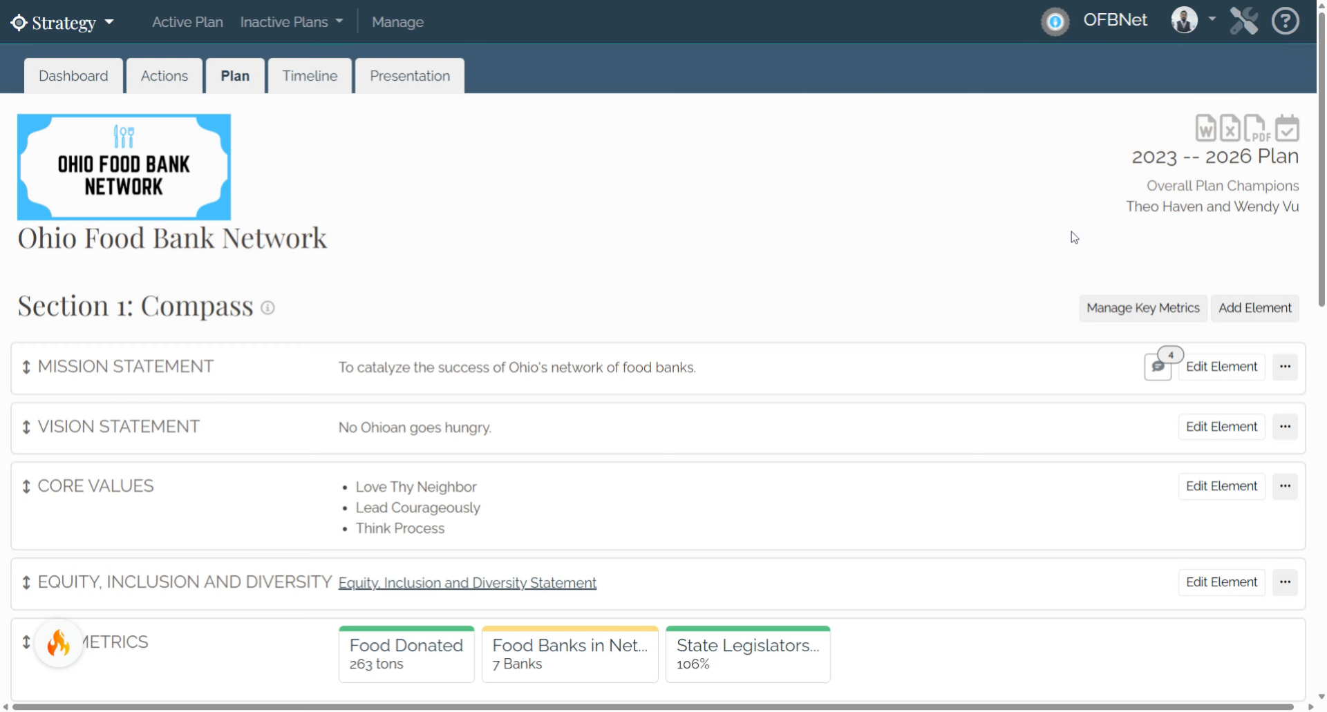This screenshot has height=712, width=1327.
Task: Click the Manage Key Metrics button
Action: point(1143,308)
